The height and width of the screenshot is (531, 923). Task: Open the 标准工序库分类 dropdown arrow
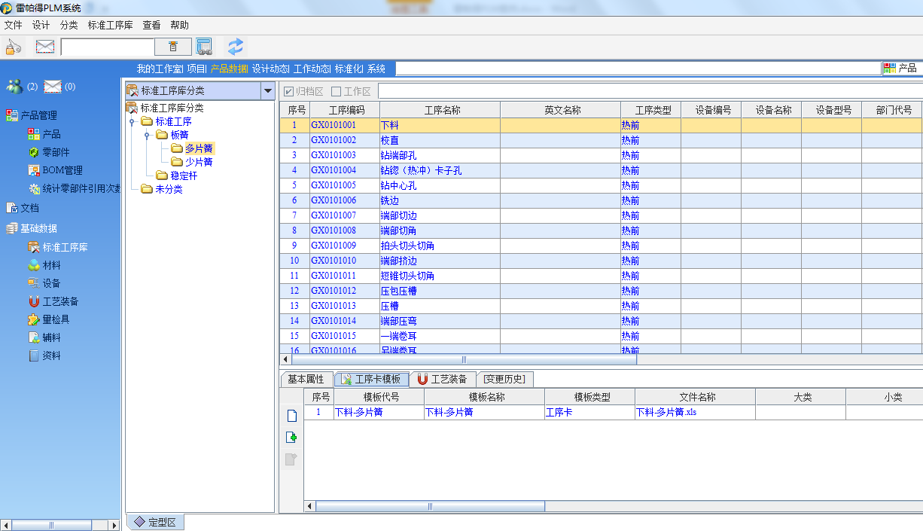[x=267, y=91]
